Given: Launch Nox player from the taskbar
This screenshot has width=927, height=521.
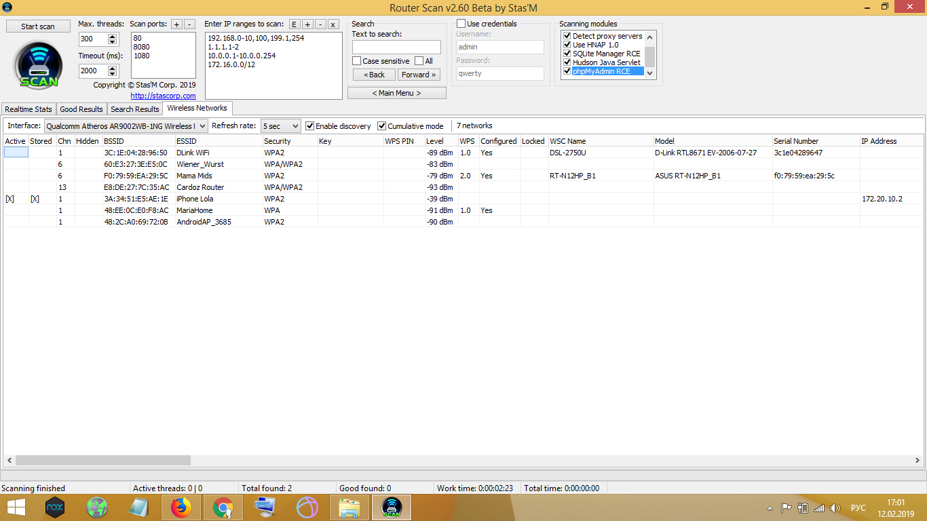Looking at the screenshot, I should coord(55,507).
